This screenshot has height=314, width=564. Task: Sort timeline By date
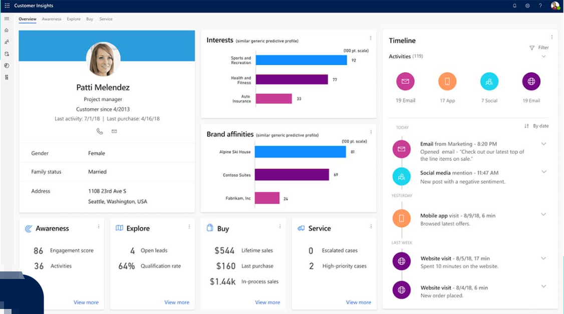536,126
